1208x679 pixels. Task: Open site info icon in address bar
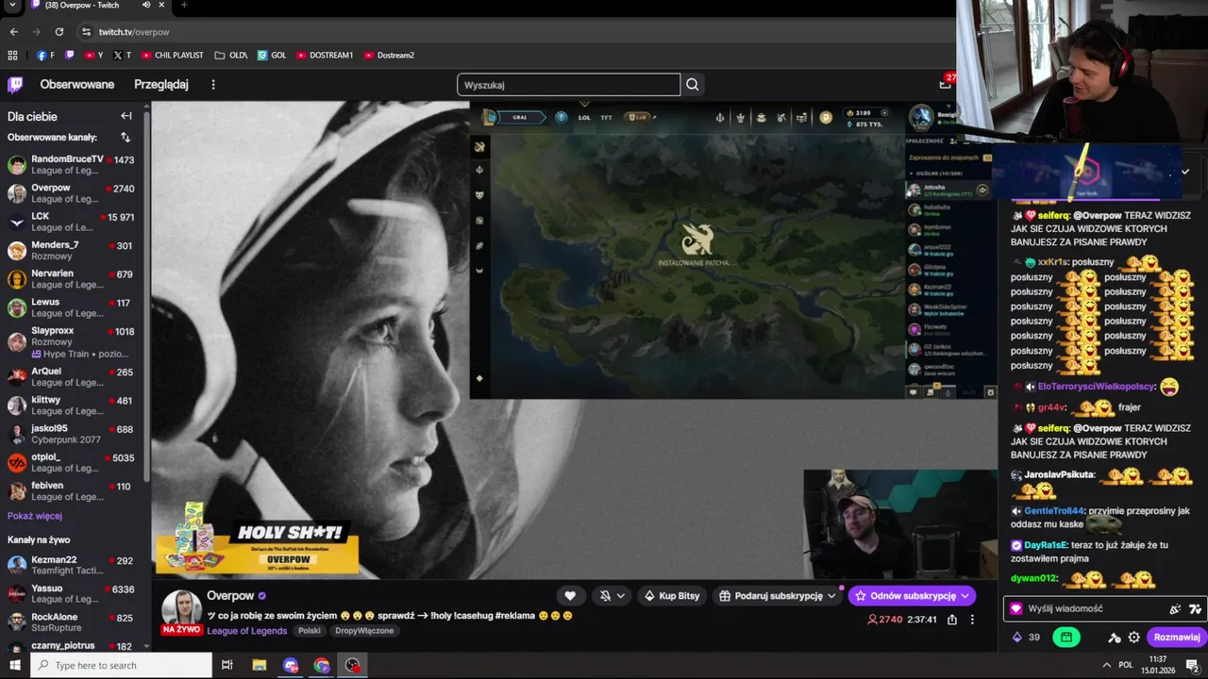click(86, 32)
